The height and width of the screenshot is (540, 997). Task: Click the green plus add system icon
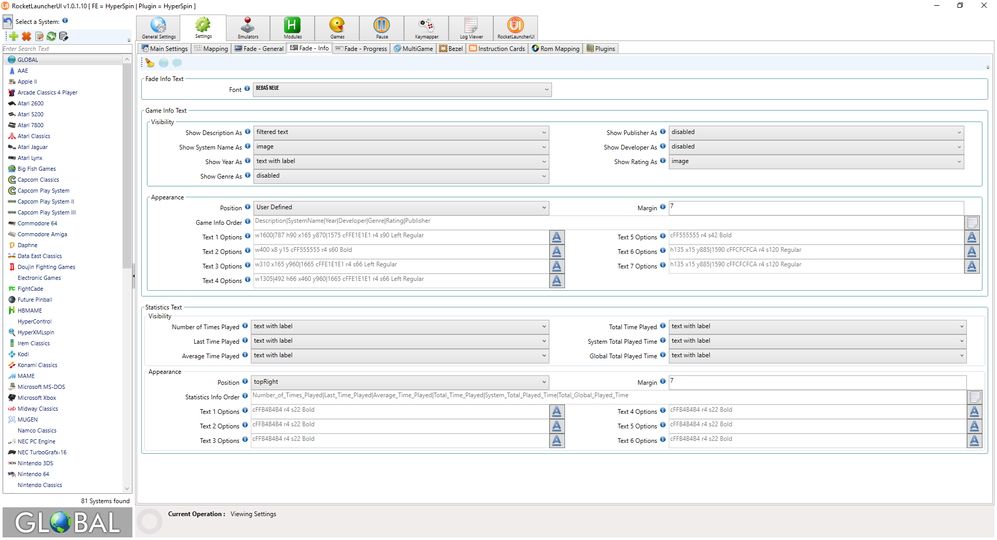14,36
